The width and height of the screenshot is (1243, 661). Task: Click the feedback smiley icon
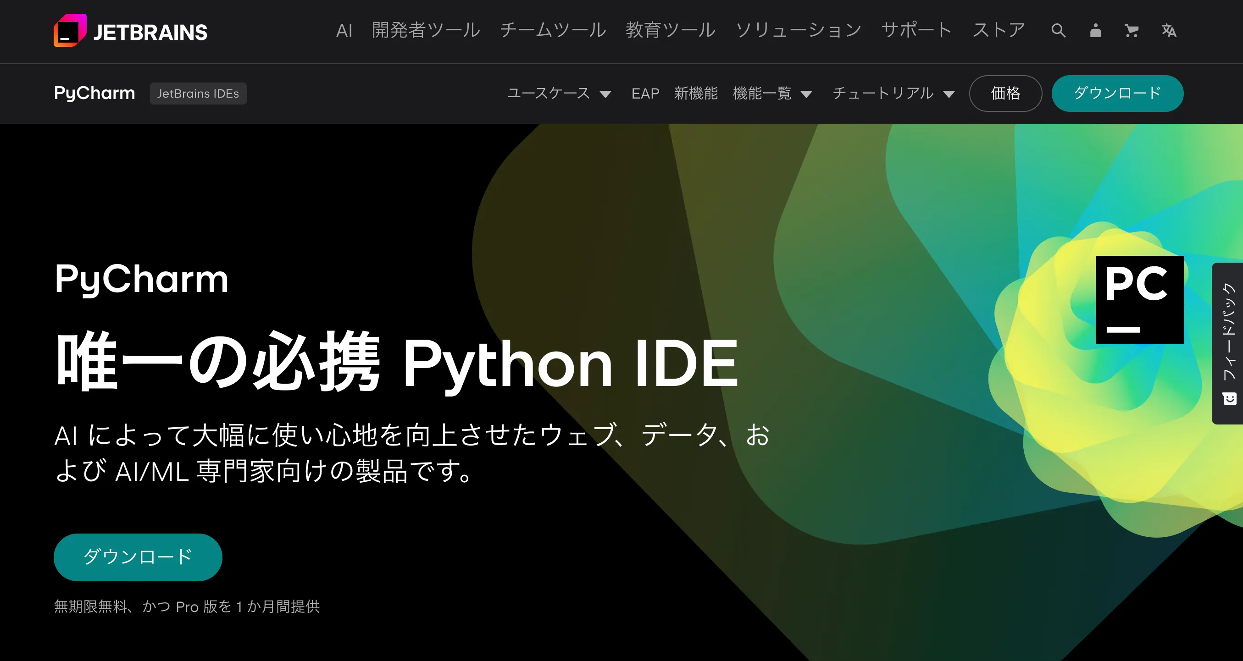[1230, 399]
